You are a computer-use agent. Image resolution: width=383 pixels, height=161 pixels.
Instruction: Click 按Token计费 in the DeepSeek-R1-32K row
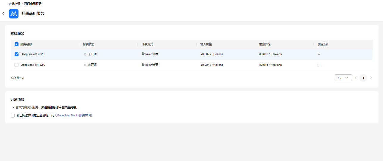coord(150,65)
